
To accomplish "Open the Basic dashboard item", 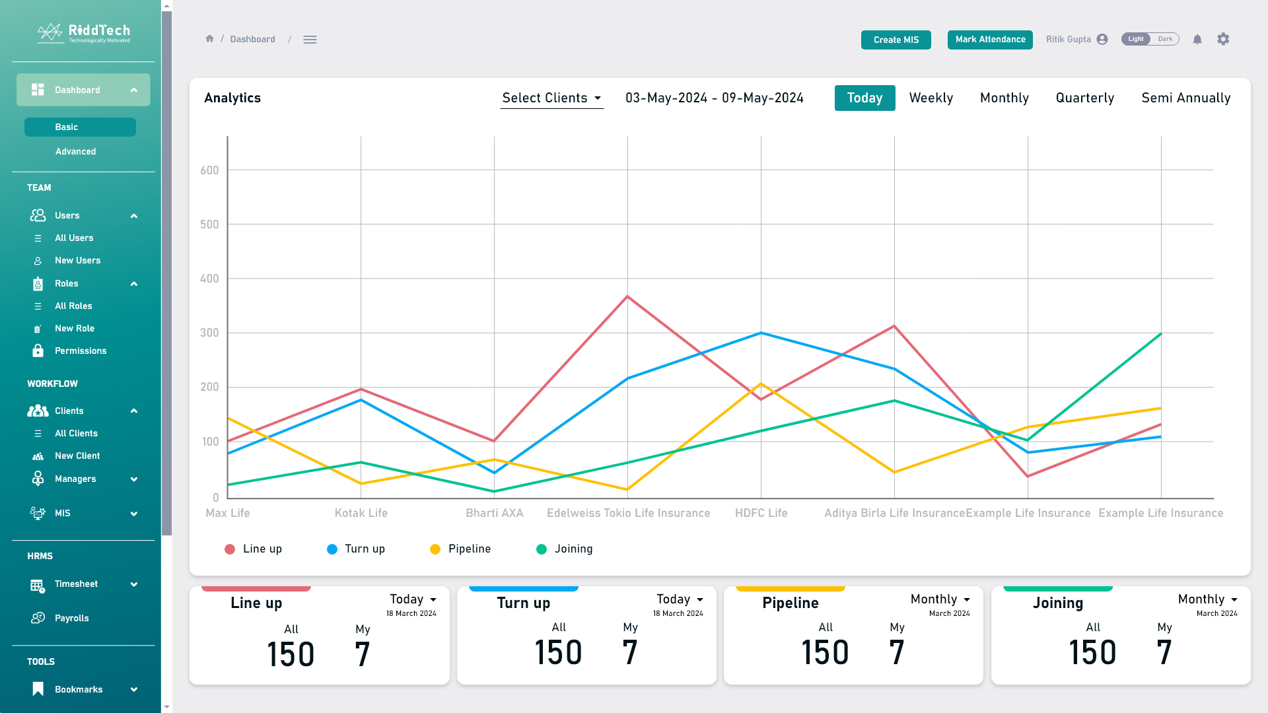I will point(80,127).
